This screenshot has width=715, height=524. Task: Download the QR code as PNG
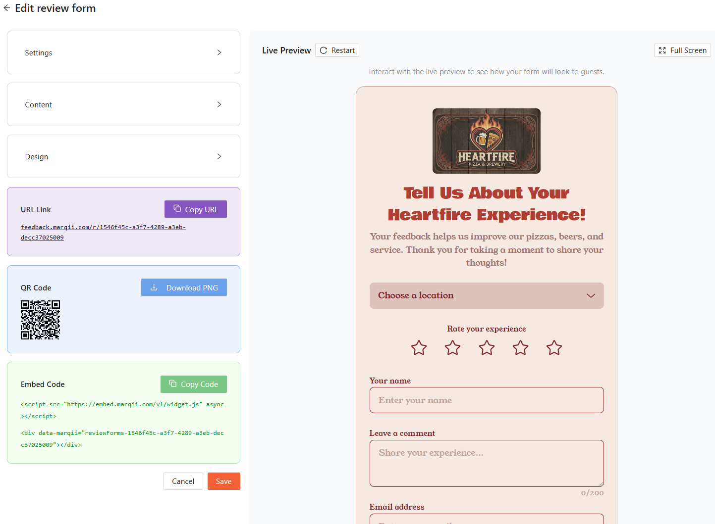184,287
